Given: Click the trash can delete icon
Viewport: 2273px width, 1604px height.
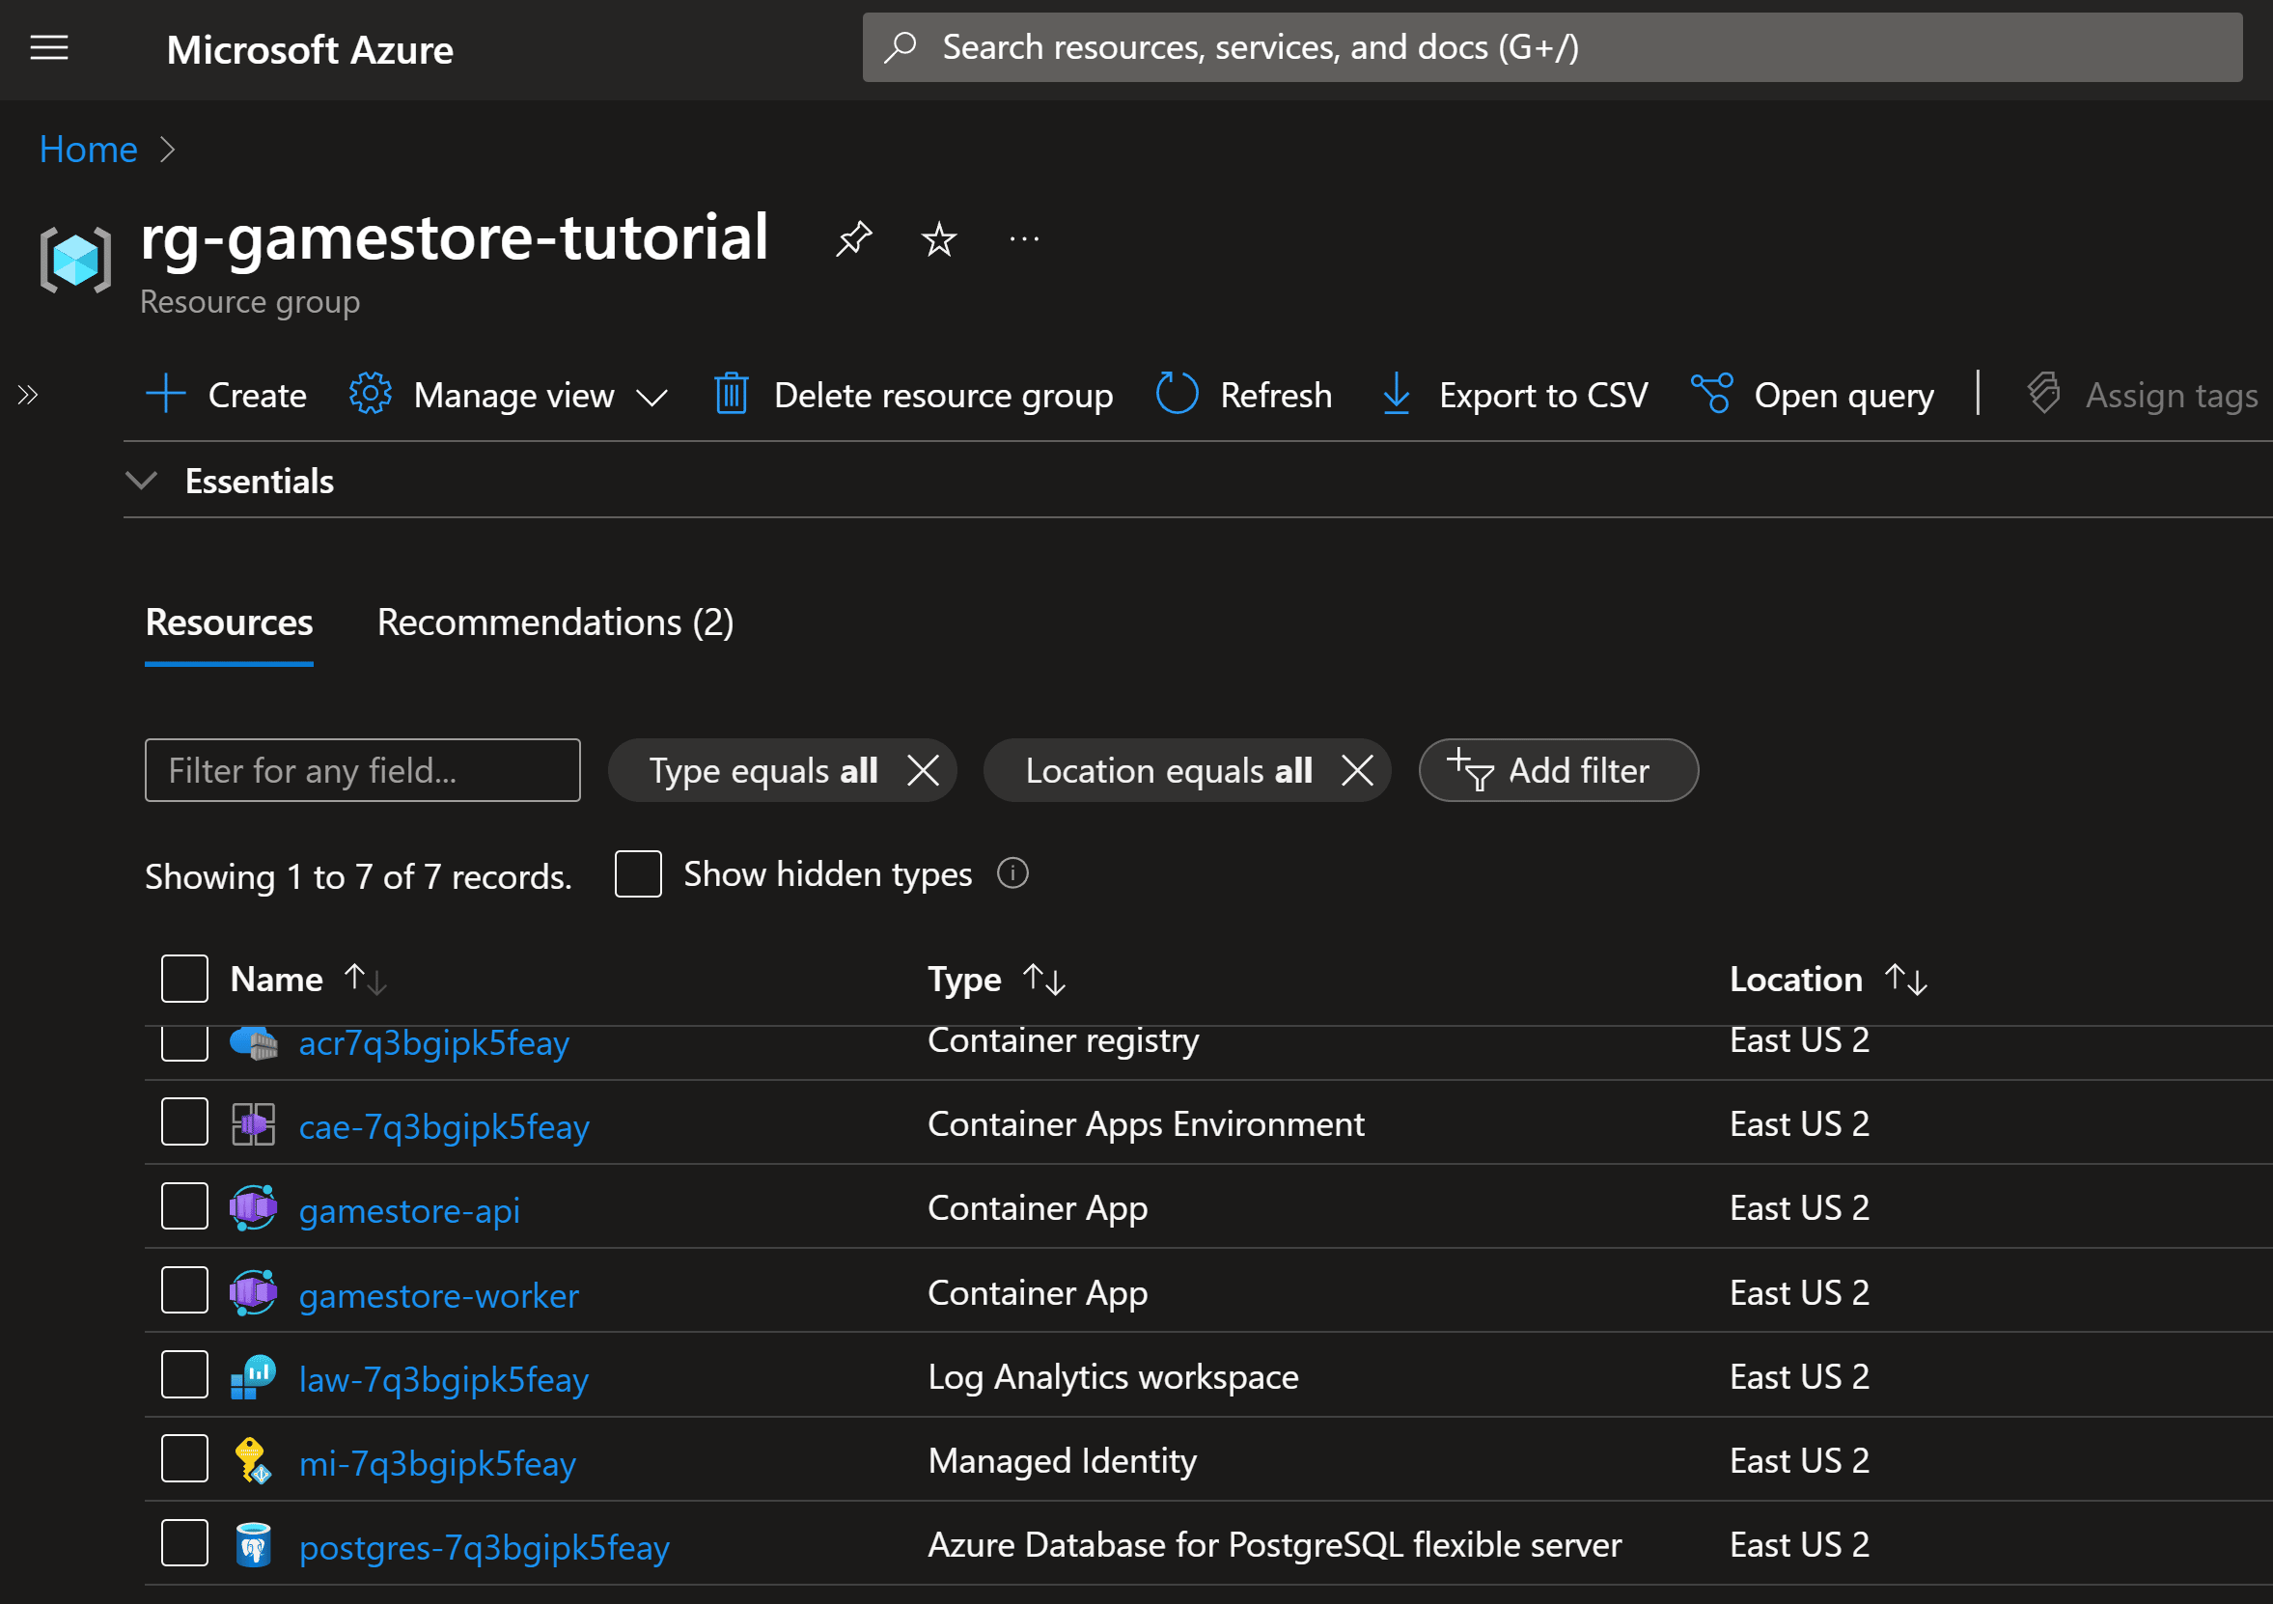Looking at the screenshot, I should coord(732,394).
